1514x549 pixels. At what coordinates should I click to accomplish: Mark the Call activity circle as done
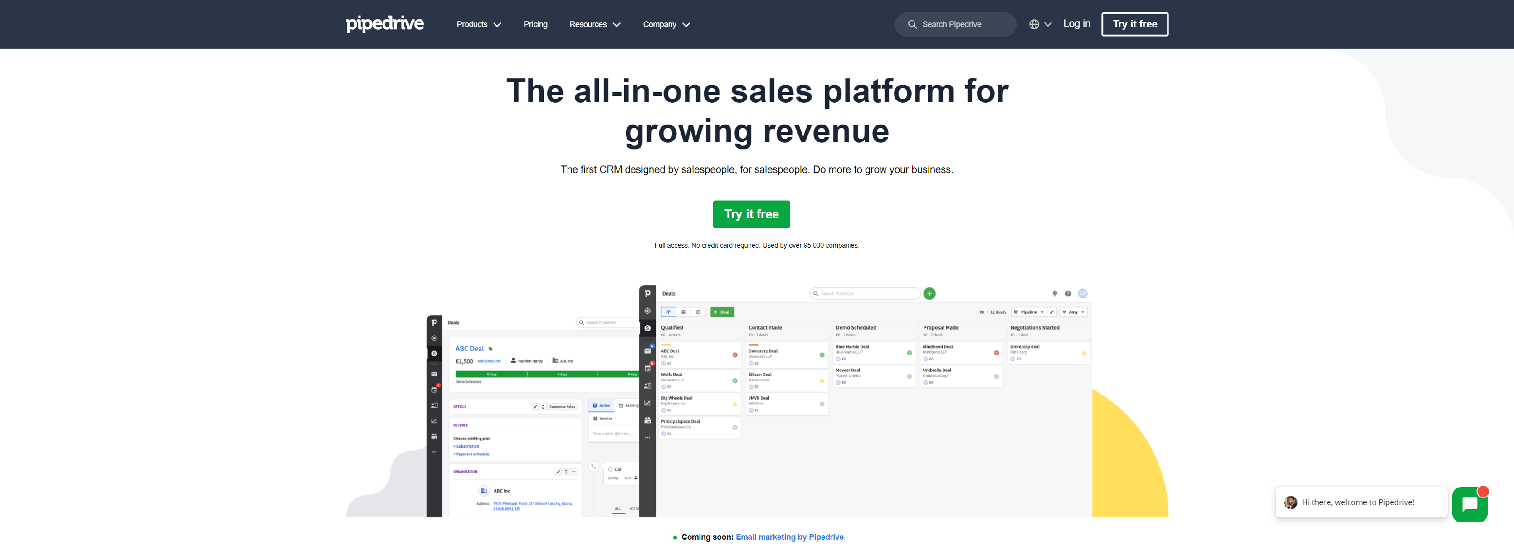(610, 469)
